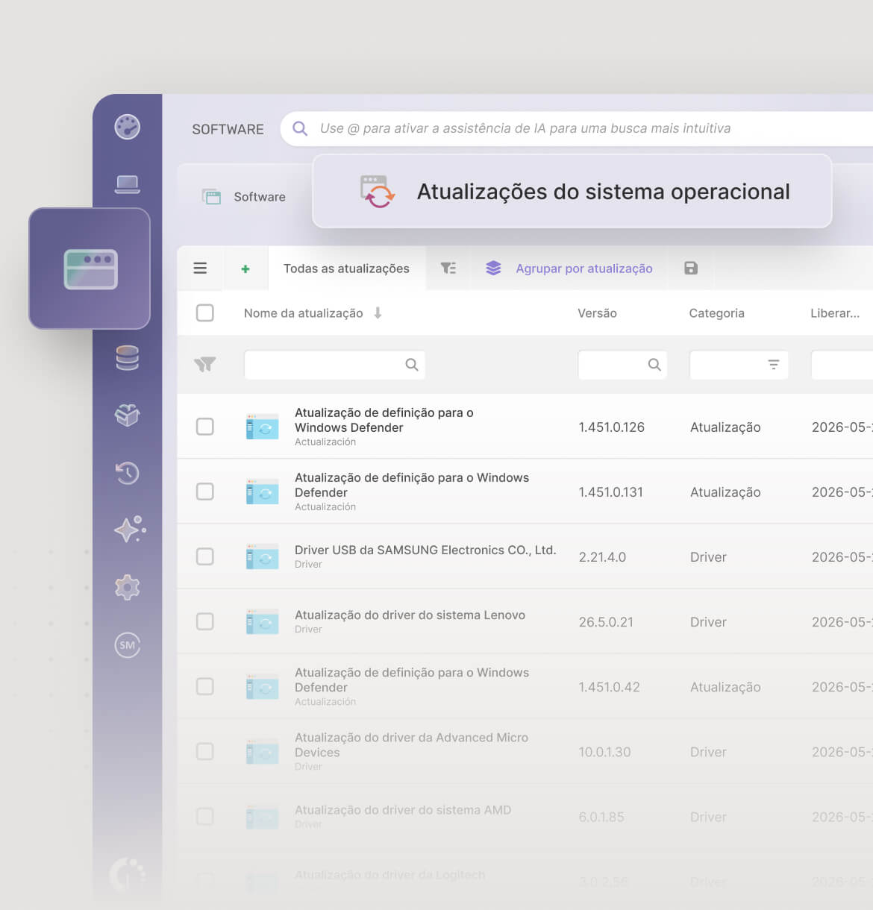Viewport: 873px width, 910px height.
Task: Select the Software tab
Action: [x=244, y=197]
